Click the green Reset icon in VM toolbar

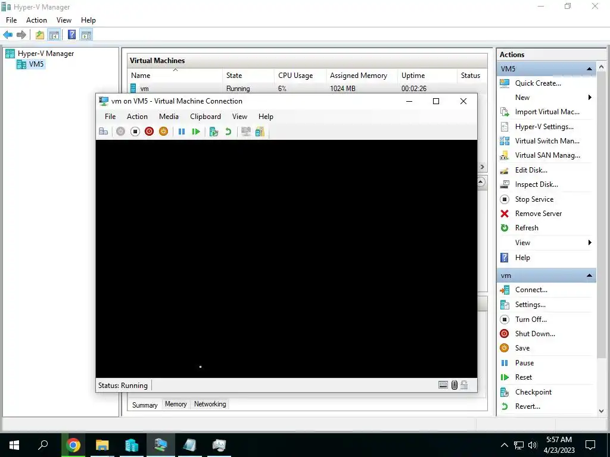tap(196, 132)
